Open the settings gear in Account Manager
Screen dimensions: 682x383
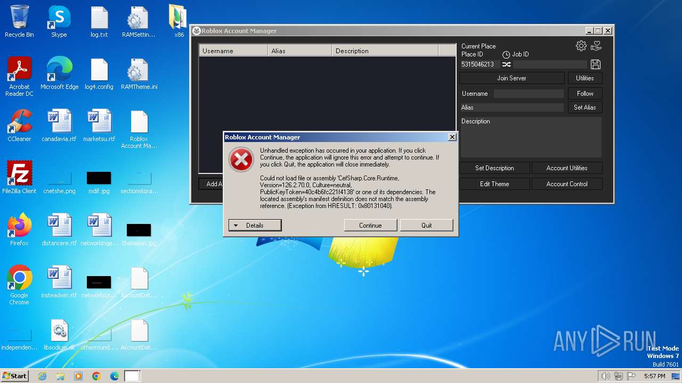click(581, 46)
